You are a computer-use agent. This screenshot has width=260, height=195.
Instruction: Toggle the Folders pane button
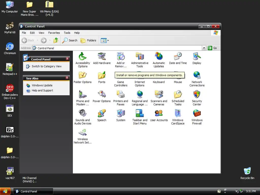pos(88,40)
